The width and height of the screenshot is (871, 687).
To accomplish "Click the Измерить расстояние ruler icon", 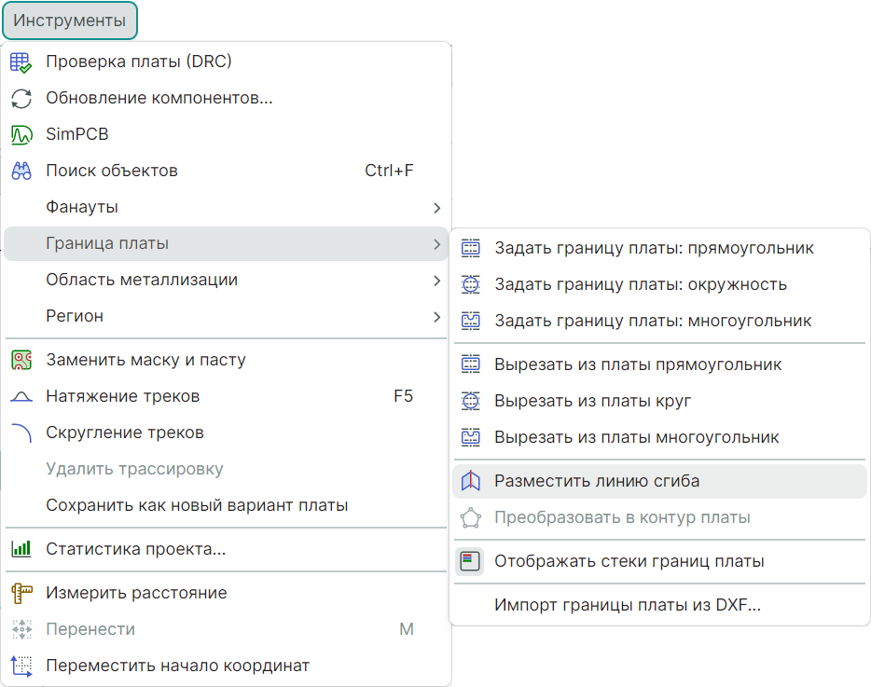I will 21,593.
